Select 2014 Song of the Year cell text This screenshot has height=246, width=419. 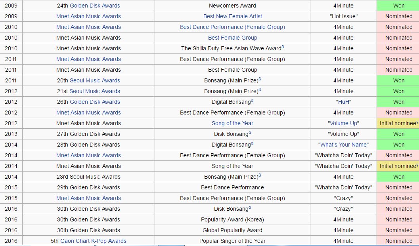232,166
